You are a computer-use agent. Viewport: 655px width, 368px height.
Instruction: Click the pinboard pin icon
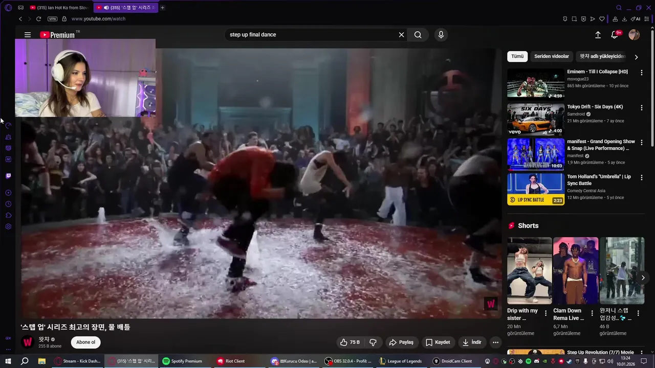tap(565, 19)
